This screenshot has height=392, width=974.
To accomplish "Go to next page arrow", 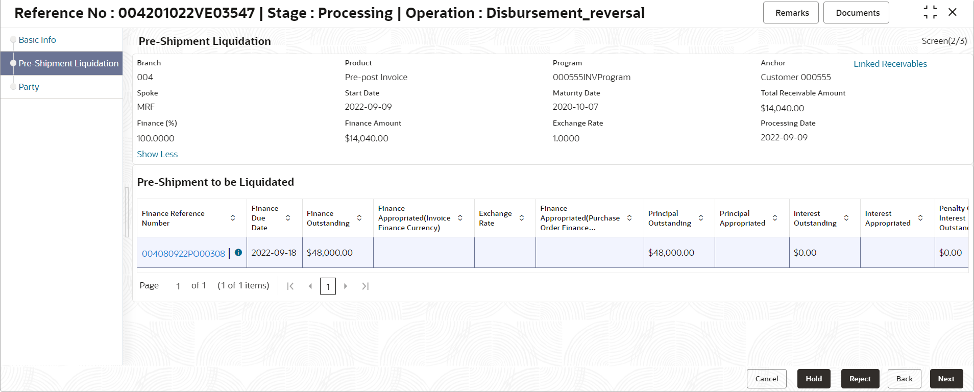I will tap(346, 286).
